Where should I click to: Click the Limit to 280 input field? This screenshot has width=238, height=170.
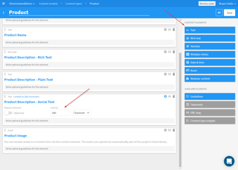[59, 113]
